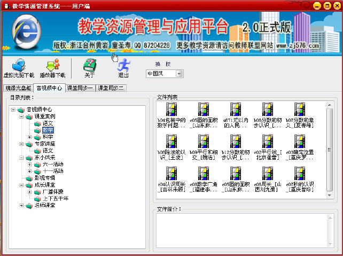The width and height of the screenshot is (343, 256).
Task: Select video b06分数的初步认识
Action: pyautogui.click(x=268, y=115)
